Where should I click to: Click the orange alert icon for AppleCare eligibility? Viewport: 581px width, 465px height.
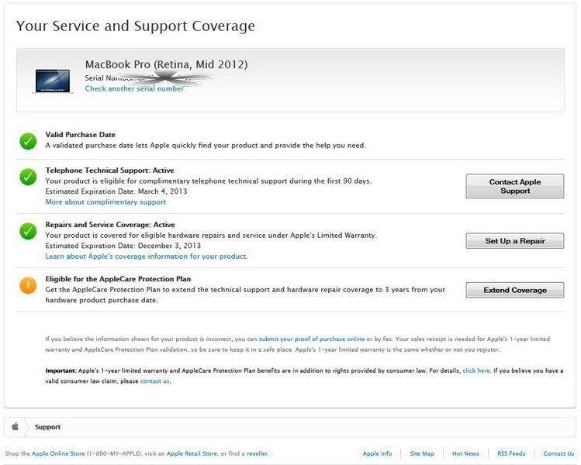(x=28, y=284)
